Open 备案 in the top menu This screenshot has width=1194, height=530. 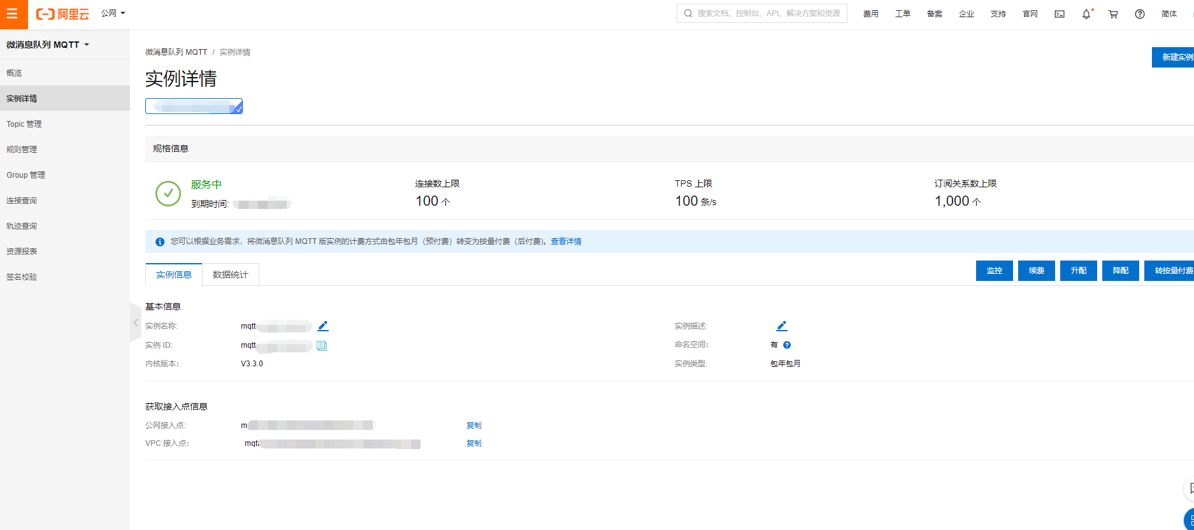[x=935, y=14]
